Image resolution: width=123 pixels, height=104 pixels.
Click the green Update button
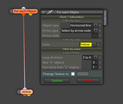tap(57, 81)
